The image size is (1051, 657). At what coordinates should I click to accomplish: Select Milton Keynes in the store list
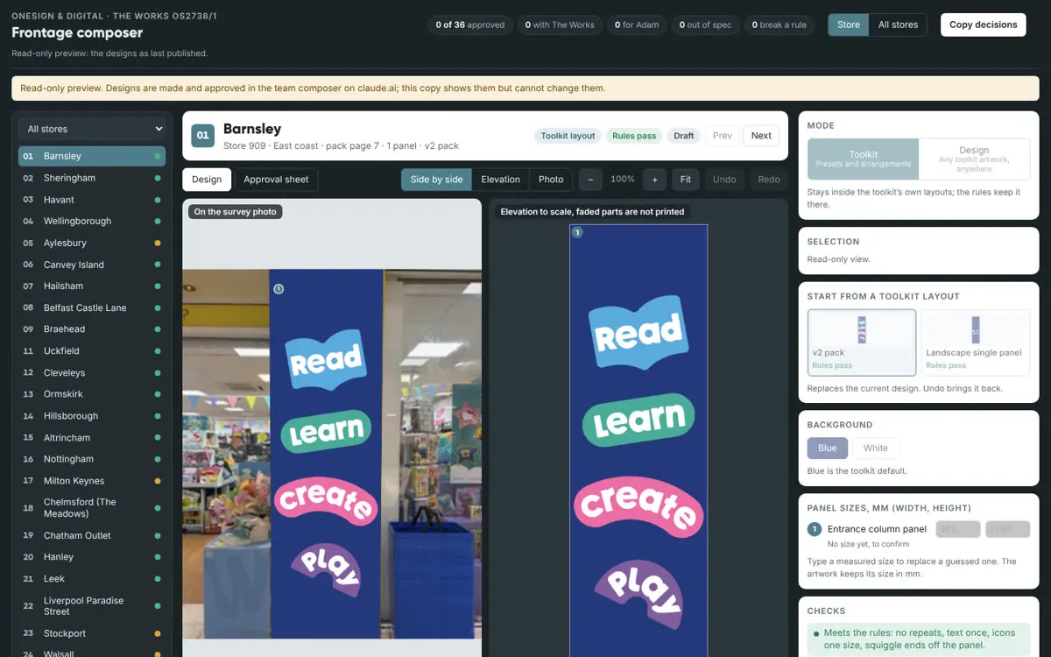[92, 481]
